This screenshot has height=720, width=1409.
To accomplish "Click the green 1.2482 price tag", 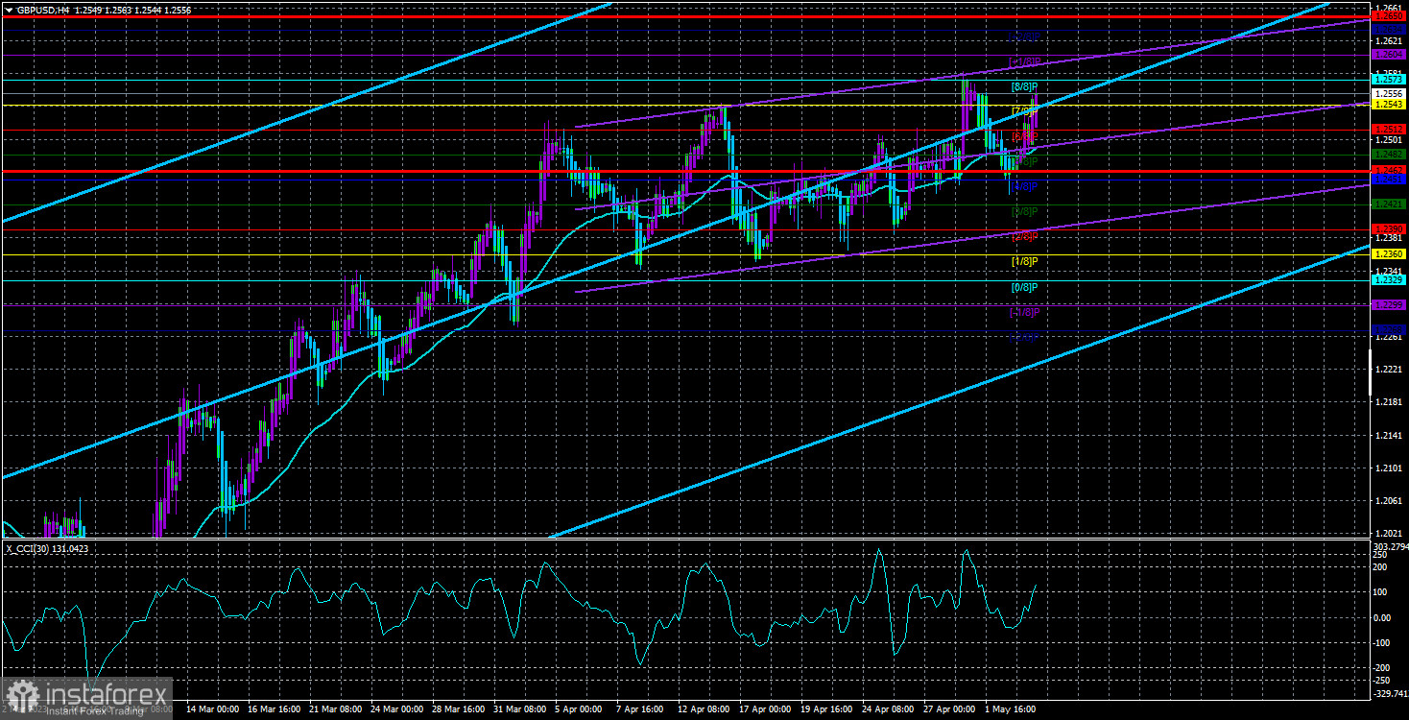I will 1389,154.
